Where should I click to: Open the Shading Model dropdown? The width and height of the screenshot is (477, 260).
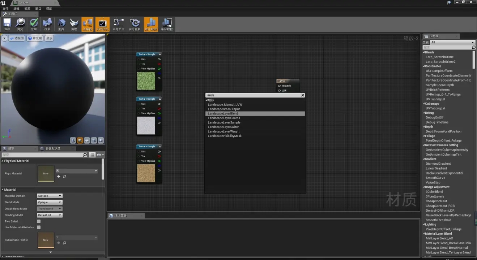pos(50,215)
